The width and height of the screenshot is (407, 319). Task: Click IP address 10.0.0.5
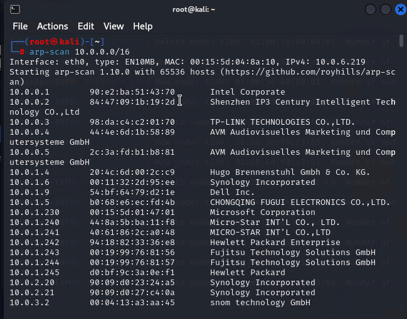coord(29,152)
